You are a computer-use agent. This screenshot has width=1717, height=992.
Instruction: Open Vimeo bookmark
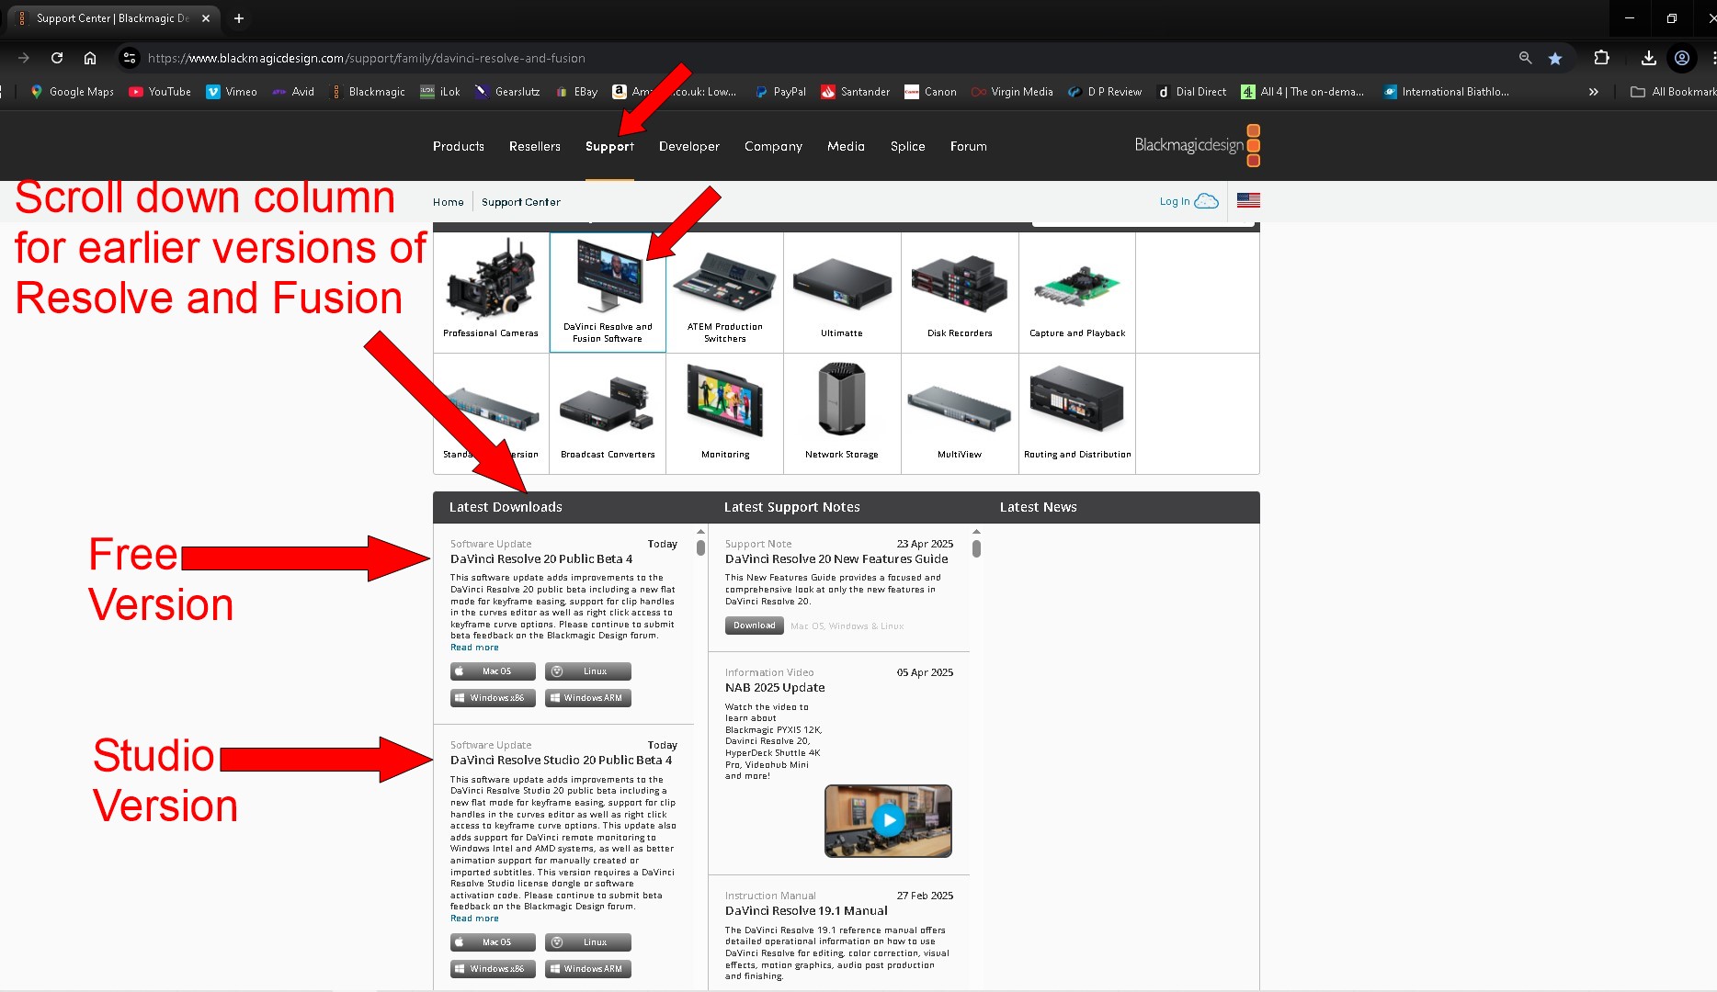point(232,92)
